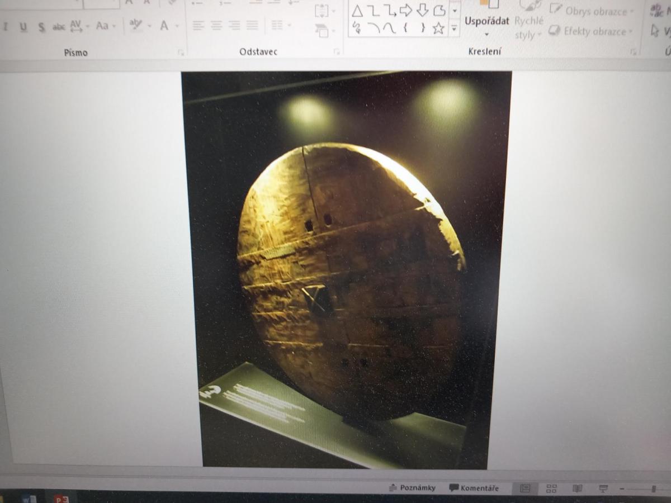This screenshot has width=671, height=503.
Task: Insert the down arrow shape
Action: tap(423, 10)
